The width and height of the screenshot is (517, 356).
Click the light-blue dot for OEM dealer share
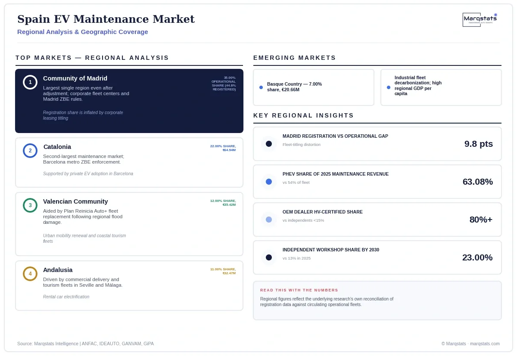[x=269, y=220]
